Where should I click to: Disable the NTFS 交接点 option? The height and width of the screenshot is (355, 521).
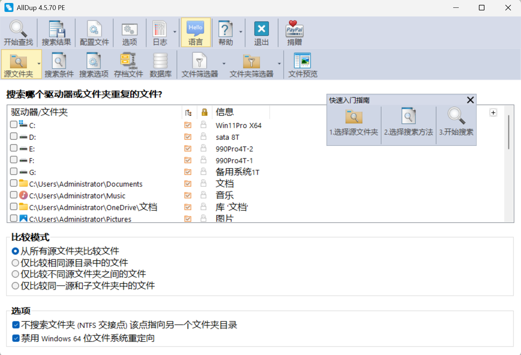click(x=15, y=324)
